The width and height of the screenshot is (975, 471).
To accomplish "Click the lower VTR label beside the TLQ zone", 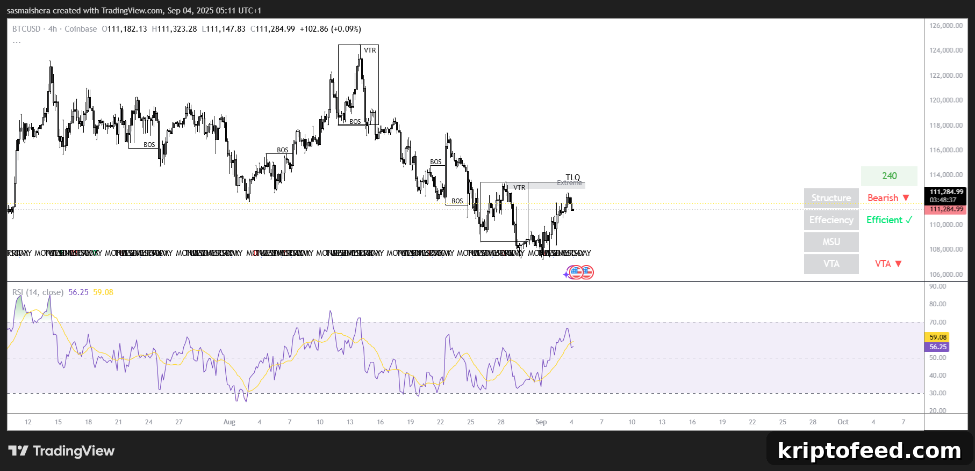I will coord(519,188).
